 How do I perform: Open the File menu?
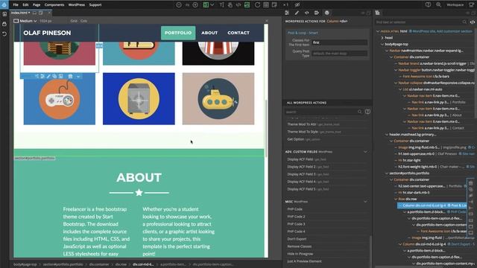(x=16, y=5)
